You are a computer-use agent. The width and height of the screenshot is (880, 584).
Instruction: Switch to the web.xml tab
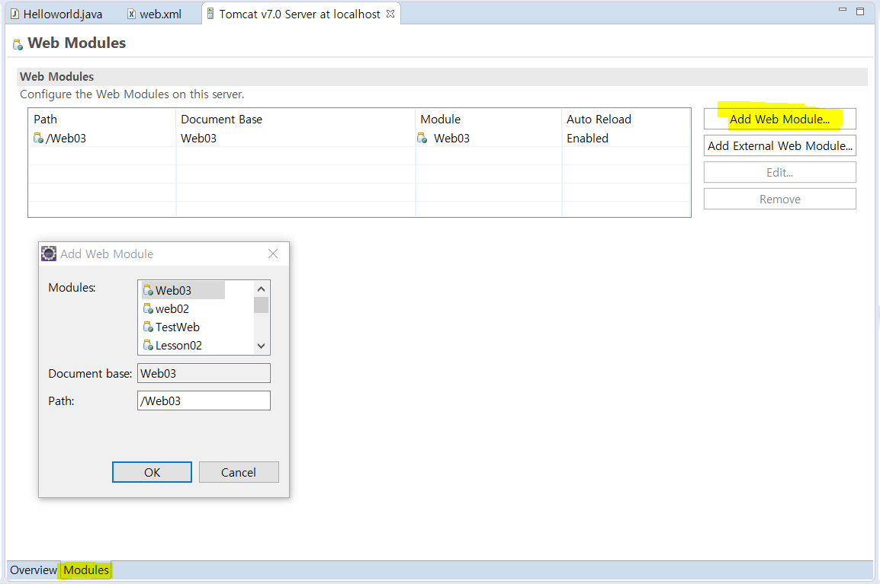point(155,14)
